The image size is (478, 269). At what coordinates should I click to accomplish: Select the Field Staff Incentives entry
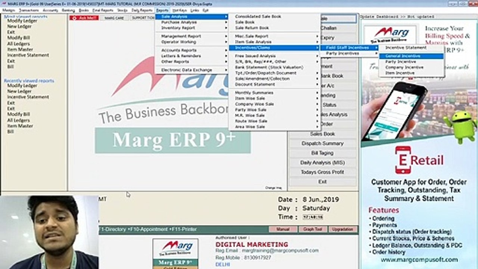[x=350, y=48]
